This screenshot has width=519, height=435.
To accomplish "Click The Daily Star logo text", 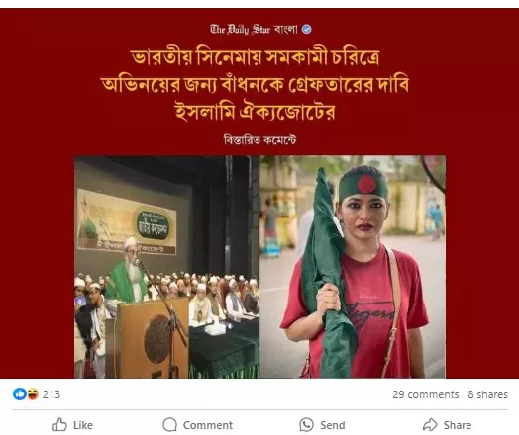I will (241, 30).
